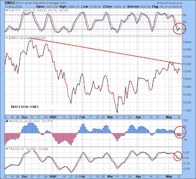Click the red down-arrow next to Chg

181,7
